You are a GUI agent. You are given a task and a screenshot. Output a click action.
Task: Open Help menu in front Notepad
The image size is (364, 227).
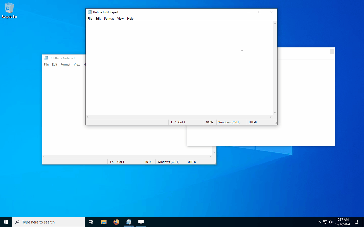(x=130, y=19)
